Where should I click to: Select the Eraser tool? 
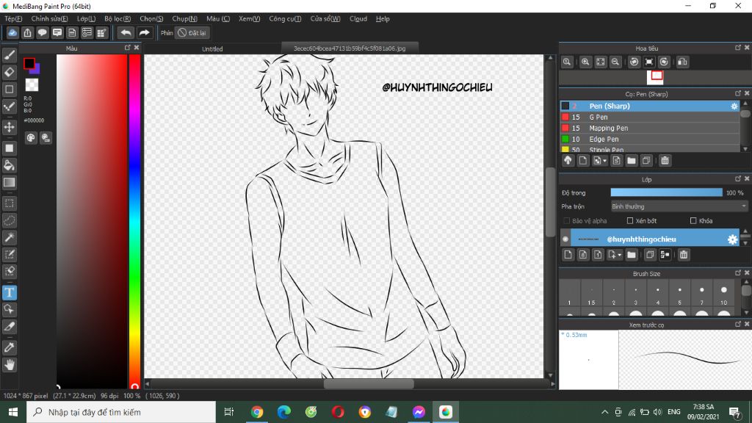coord(9,73)
